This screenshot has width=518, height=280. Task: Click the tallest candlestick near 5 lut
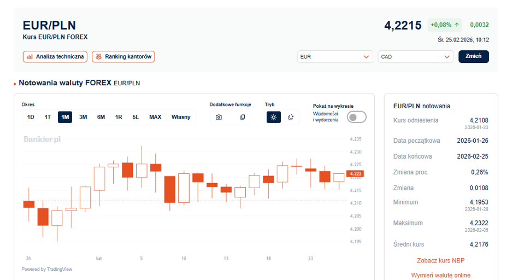point(142,167)
